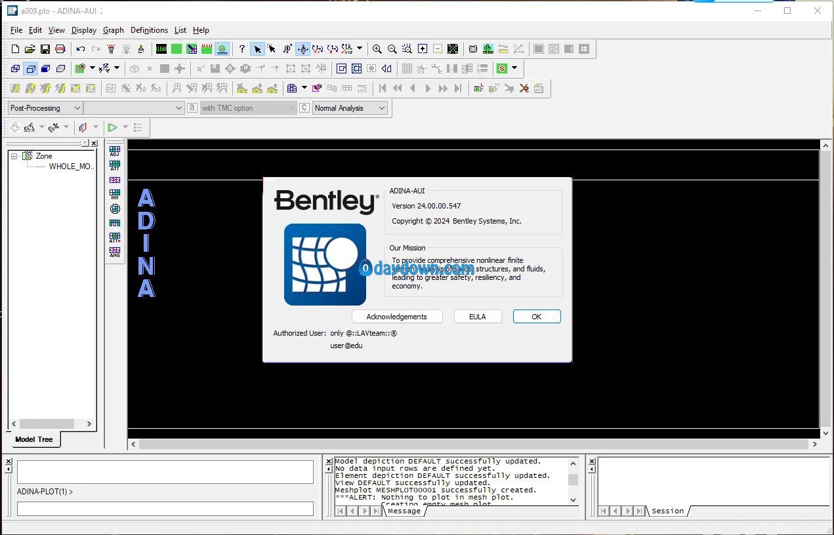Viewport: 834px width, 535px height.
Task: Select the arrow Pick pointer tool
Action: pos(257,49)
